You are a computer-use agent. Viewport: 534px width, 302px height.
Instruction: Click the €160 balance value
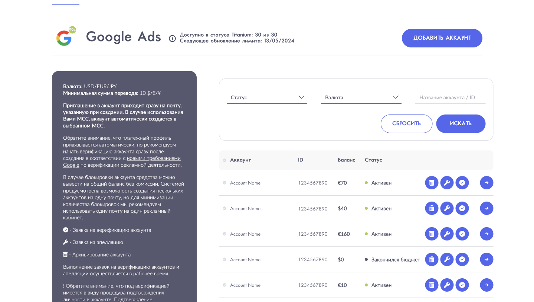pyautogui.click(x=344, y=234)
